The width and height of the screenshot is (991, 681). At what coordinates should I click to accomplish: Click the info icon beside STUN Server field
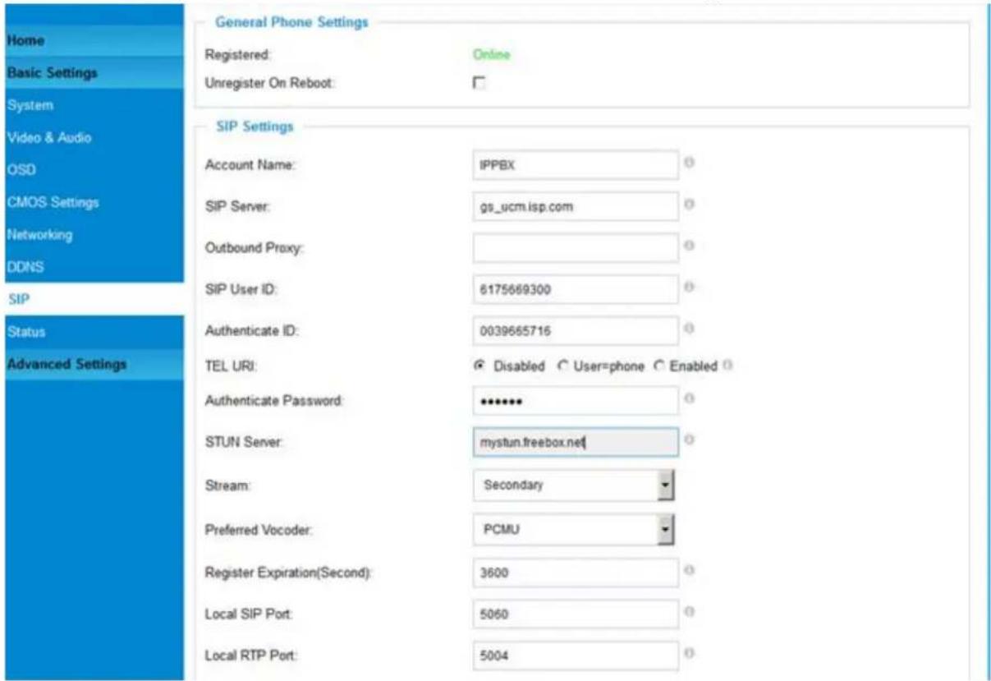(x=690, y=440)
